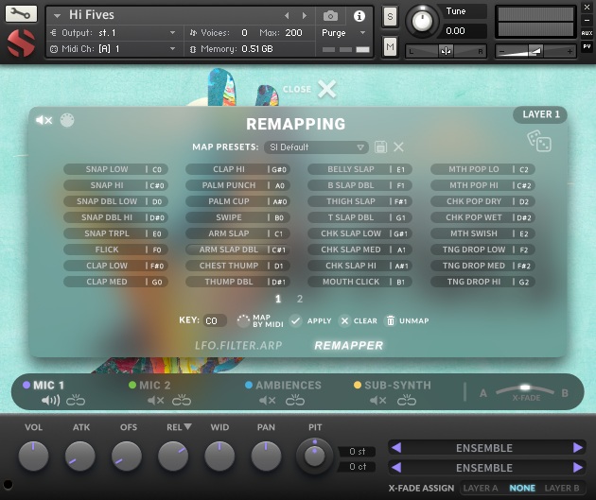Select the SNAP LOW mapping slot
Viewport: 596px width, 500px height.
[x=115, y=169]
